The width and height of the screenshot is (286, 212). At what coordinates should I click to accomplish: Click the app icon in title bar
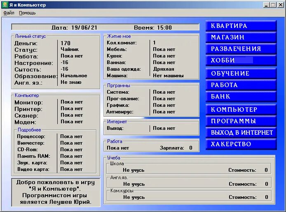click(5, 5)
